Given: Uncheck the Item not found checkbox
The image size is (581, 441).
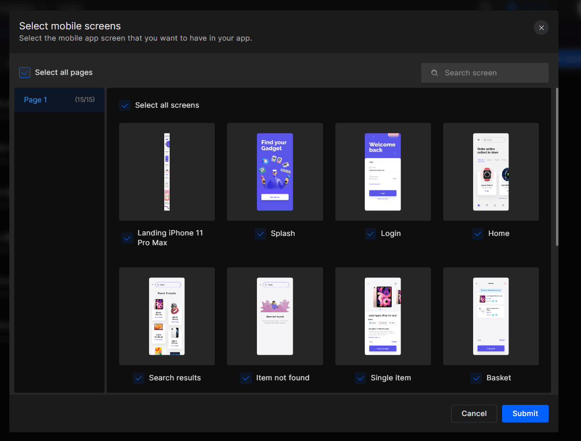Looking at the screenshot, I should point(246,378).
